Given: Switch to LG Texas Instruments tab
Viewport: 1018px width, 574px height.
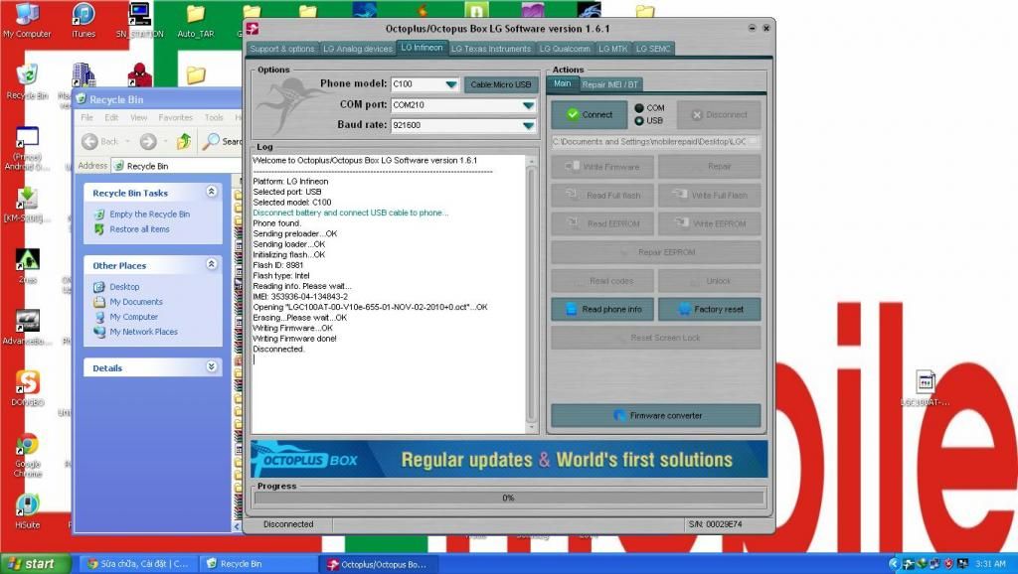Looking at the screenshot, I should 491,49.
